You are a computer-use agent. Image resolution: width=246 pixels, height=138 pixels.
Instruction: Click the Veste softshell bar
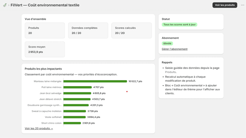click(74, 117)
